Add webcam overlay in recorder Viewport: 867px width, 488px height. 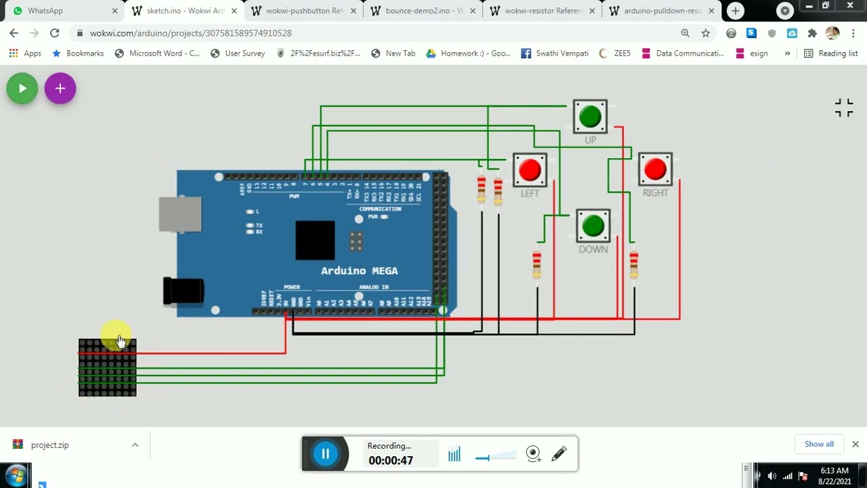534,454
